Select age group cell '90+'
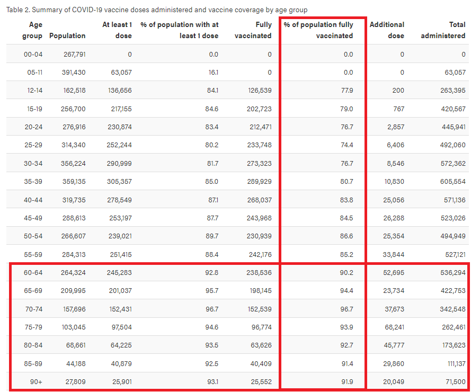The height and width of the screenshot is (392, 471). pyautogui.click(x=36, y=382)
